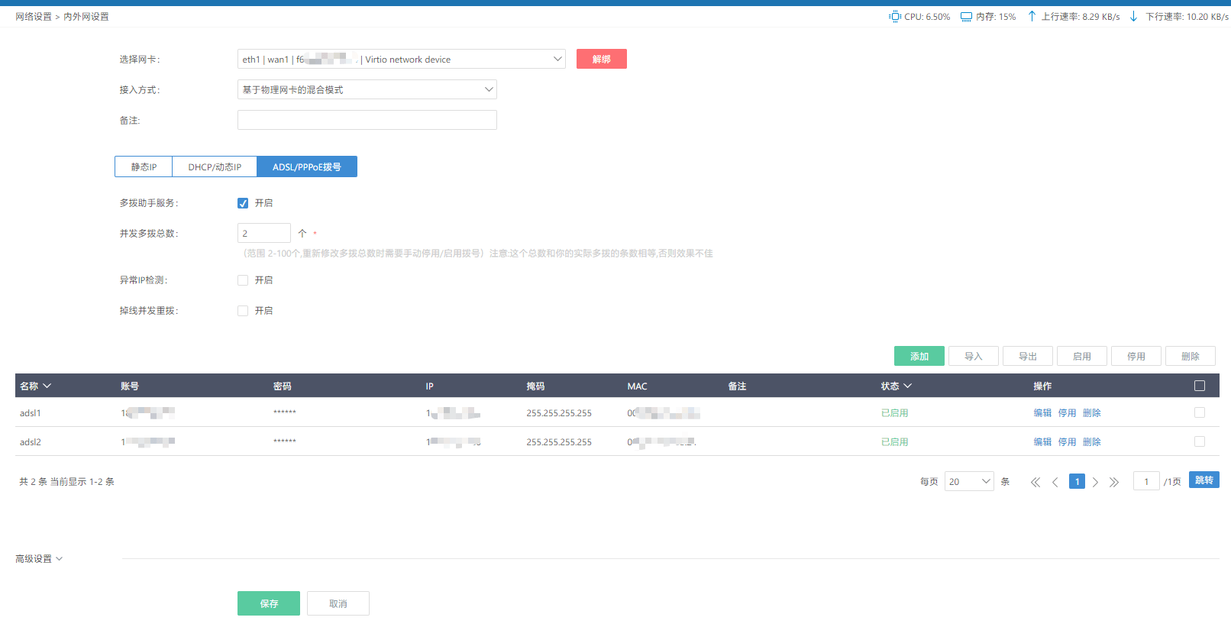The image size is (1231, 640).
Task: Click 编辑 link for adsl2
Action: click(x=1042, y=442)
